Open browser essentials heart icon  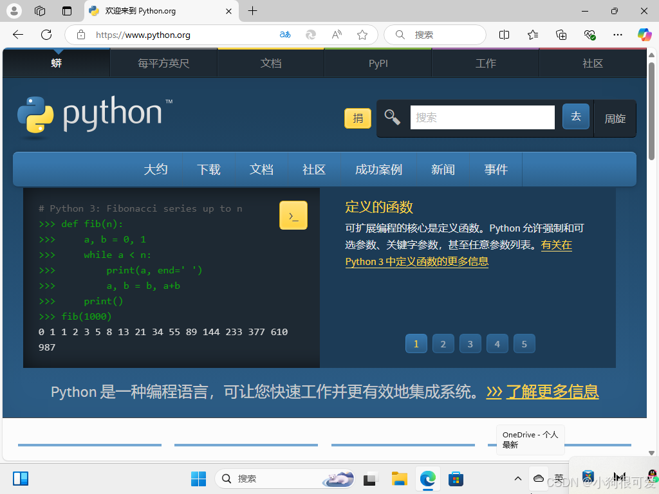point(589,35)
